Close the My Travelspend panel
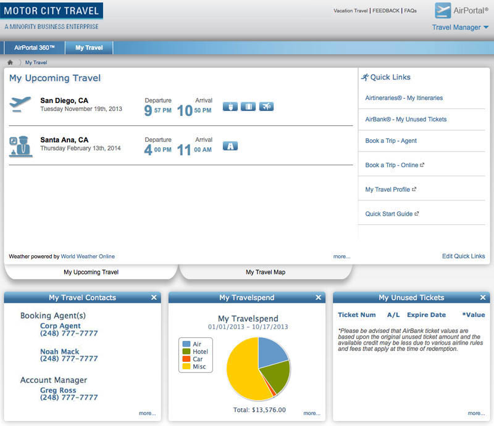 318,297
